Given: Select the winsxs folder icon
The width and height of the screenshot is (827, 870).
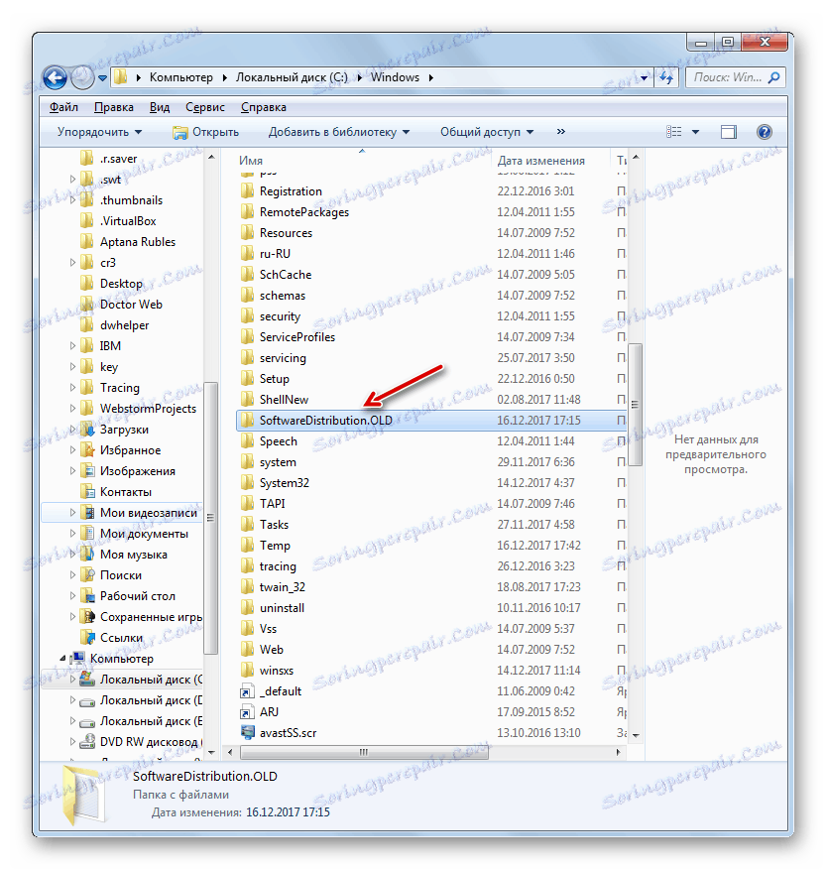Looking at the screenshot, I should click(x=247, y=671).
